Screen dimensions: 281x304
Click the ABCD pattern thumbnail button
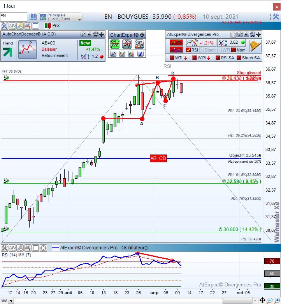28,50
